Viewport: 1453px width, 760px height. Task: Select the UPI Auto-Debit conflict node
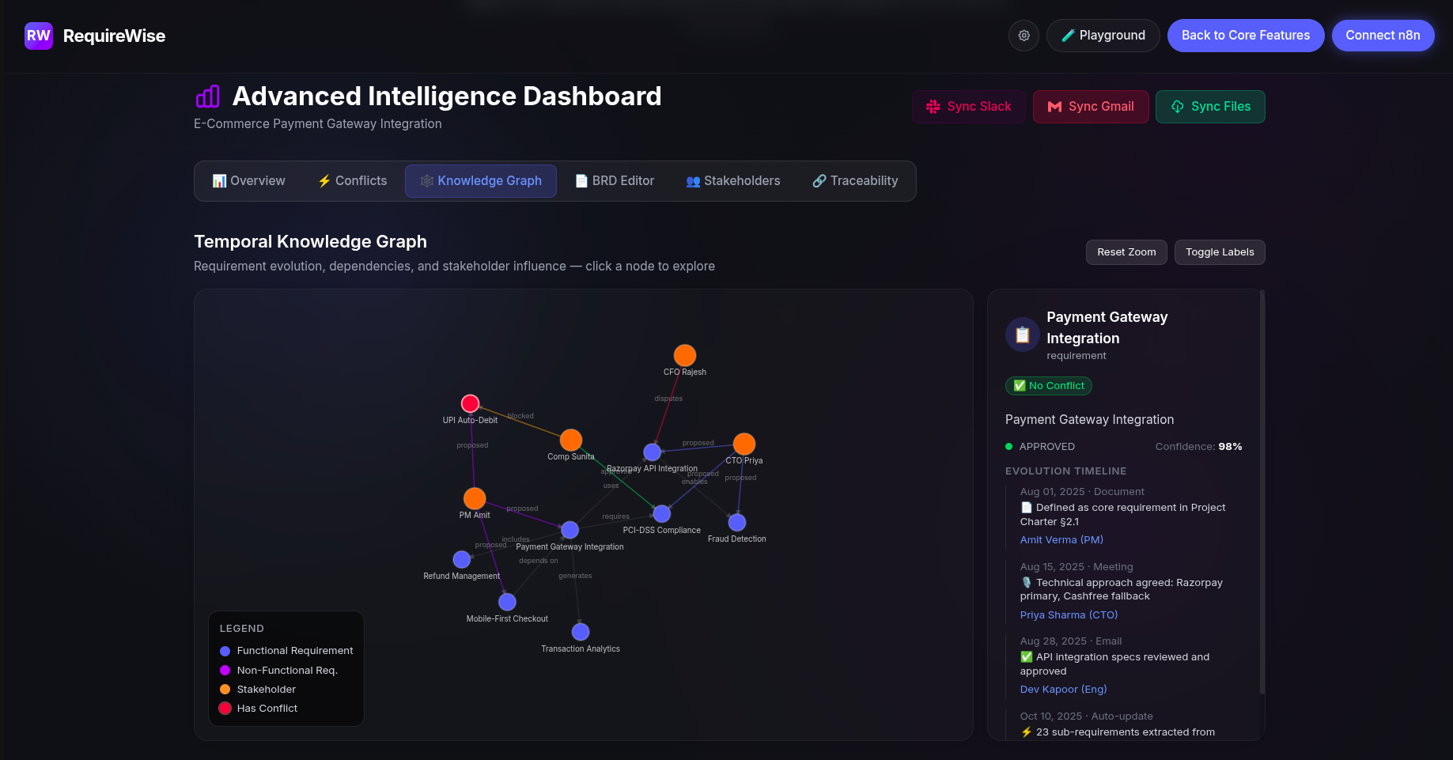click(x=471, y=403)
